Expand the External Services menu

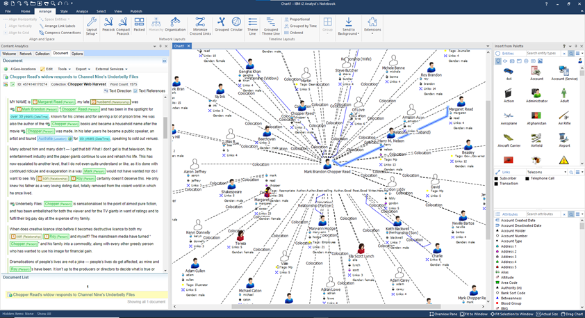point(112,69)
